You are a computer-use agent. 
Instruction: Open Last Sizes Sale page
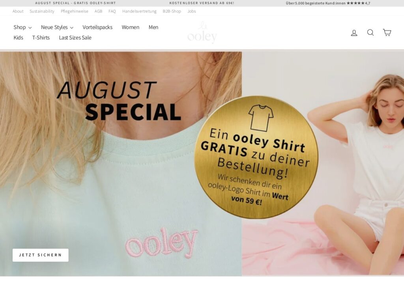pyautogui.click(x=75, y=37)
